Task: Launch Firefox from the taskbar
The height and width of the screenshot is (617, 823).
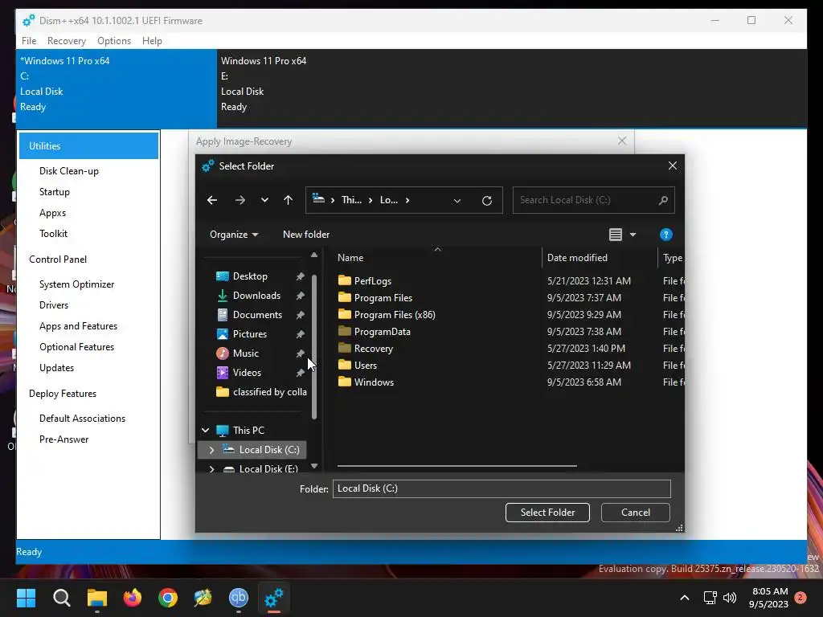Action: 133,598
